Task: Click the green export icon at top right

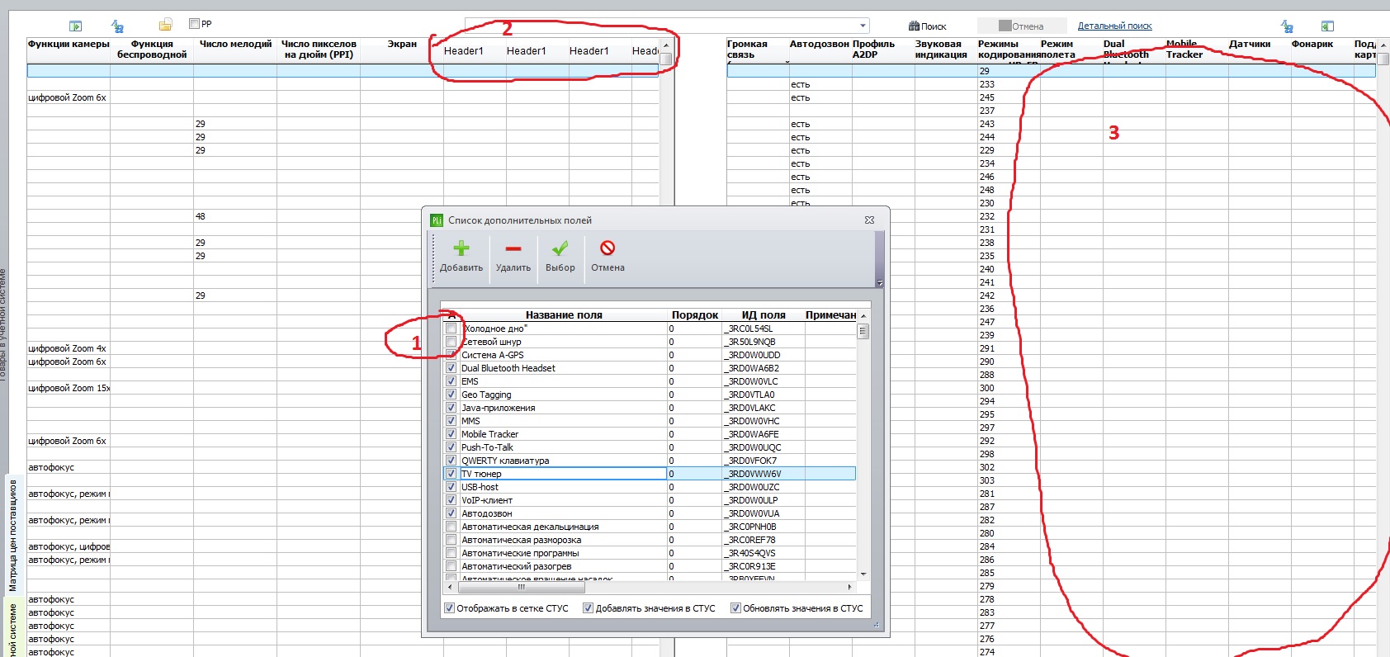Action: [x=1327, y=26]
